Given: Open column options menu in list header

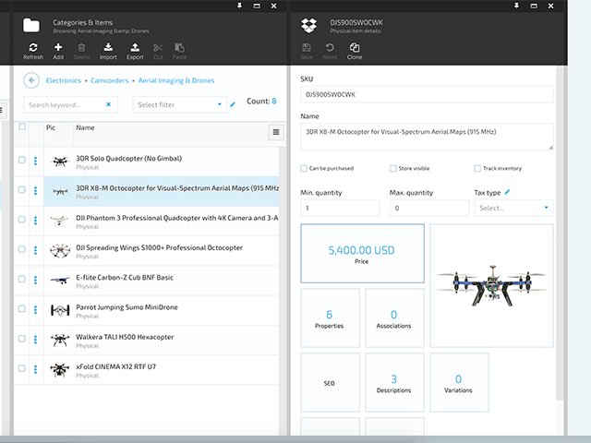Looking at the screenshot, I should [x=276, y=132].
